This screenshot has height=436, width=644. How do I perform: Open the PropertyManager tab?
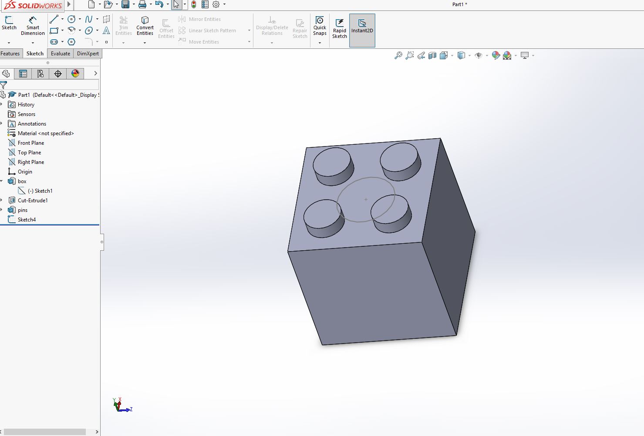point(23,74)
